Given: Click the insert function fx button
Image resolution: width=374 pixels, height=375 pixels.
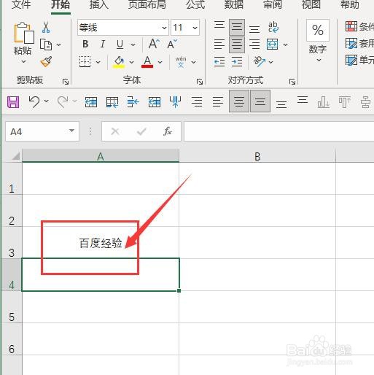Looking at the screenshot, I should (168, 131).
